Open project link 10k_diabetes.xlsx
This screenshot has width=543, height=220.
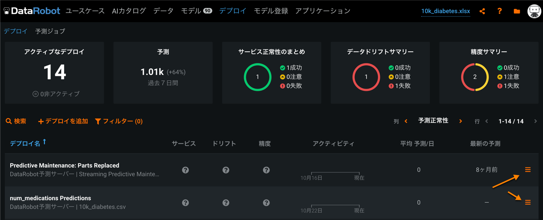coord(445,11)
